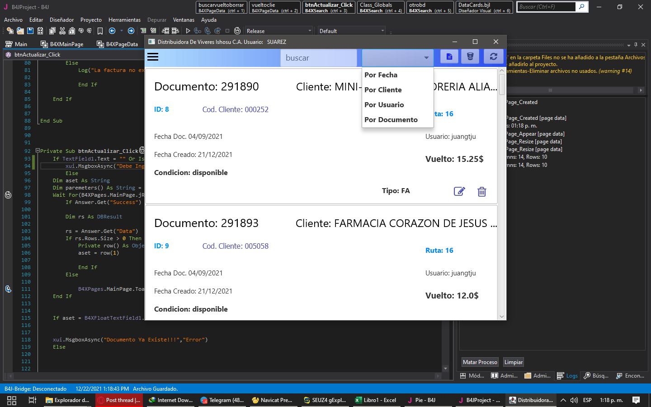Open the Release build configuration dropdown

click(x=278, y=31)
